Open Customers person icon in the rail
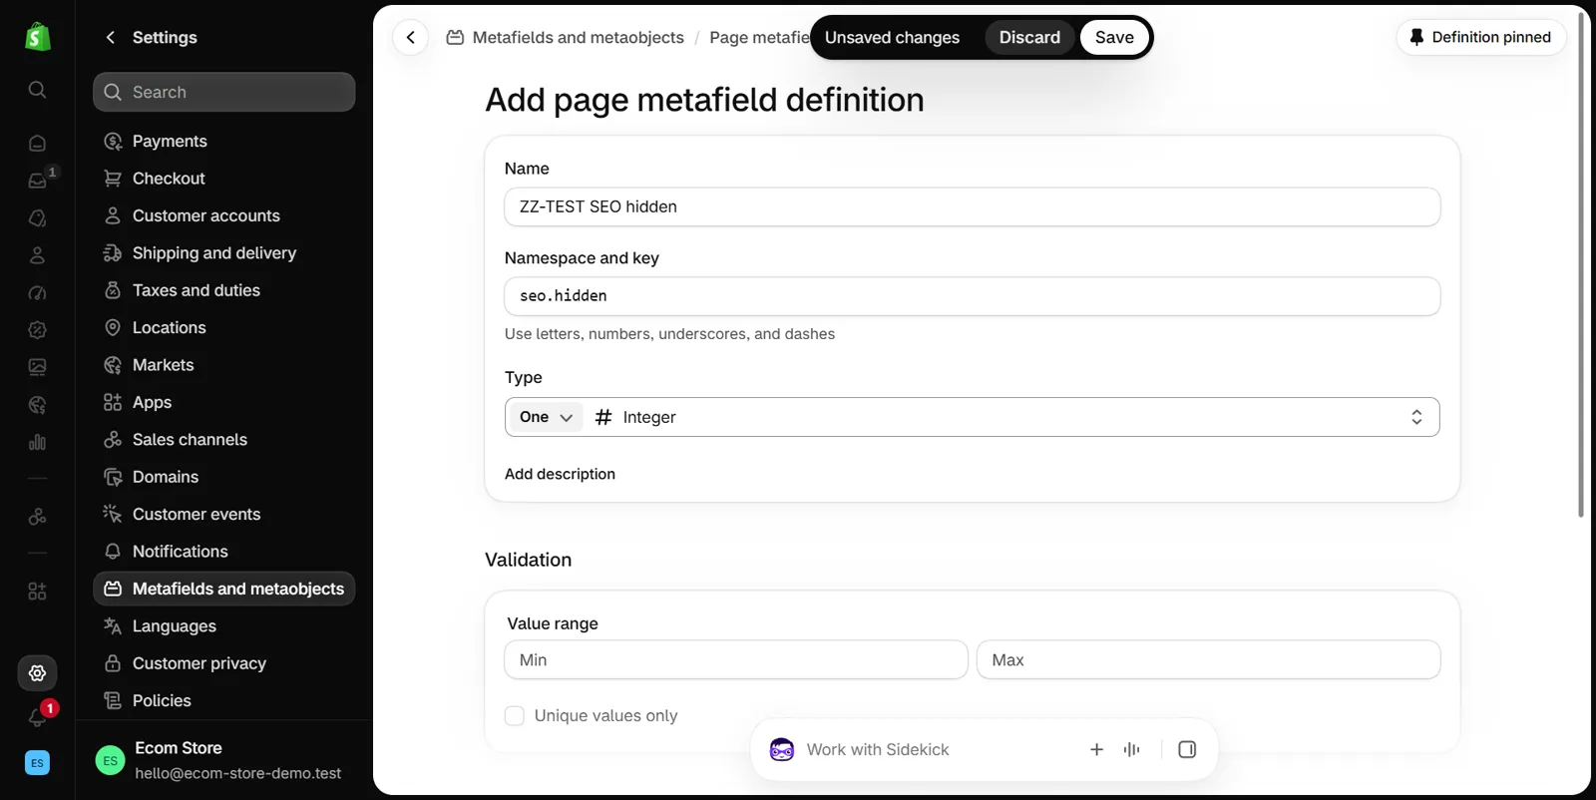The width and height of the screenshot is (1596, 800). pyautogui.click(x=37, y=255)
